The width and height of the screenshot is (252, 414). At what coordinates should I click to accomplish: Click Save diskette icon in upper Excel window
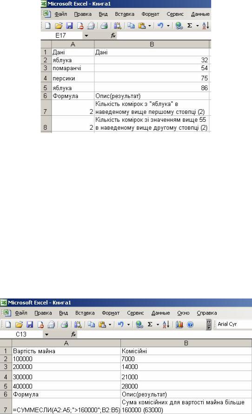[x=69, y=26]
